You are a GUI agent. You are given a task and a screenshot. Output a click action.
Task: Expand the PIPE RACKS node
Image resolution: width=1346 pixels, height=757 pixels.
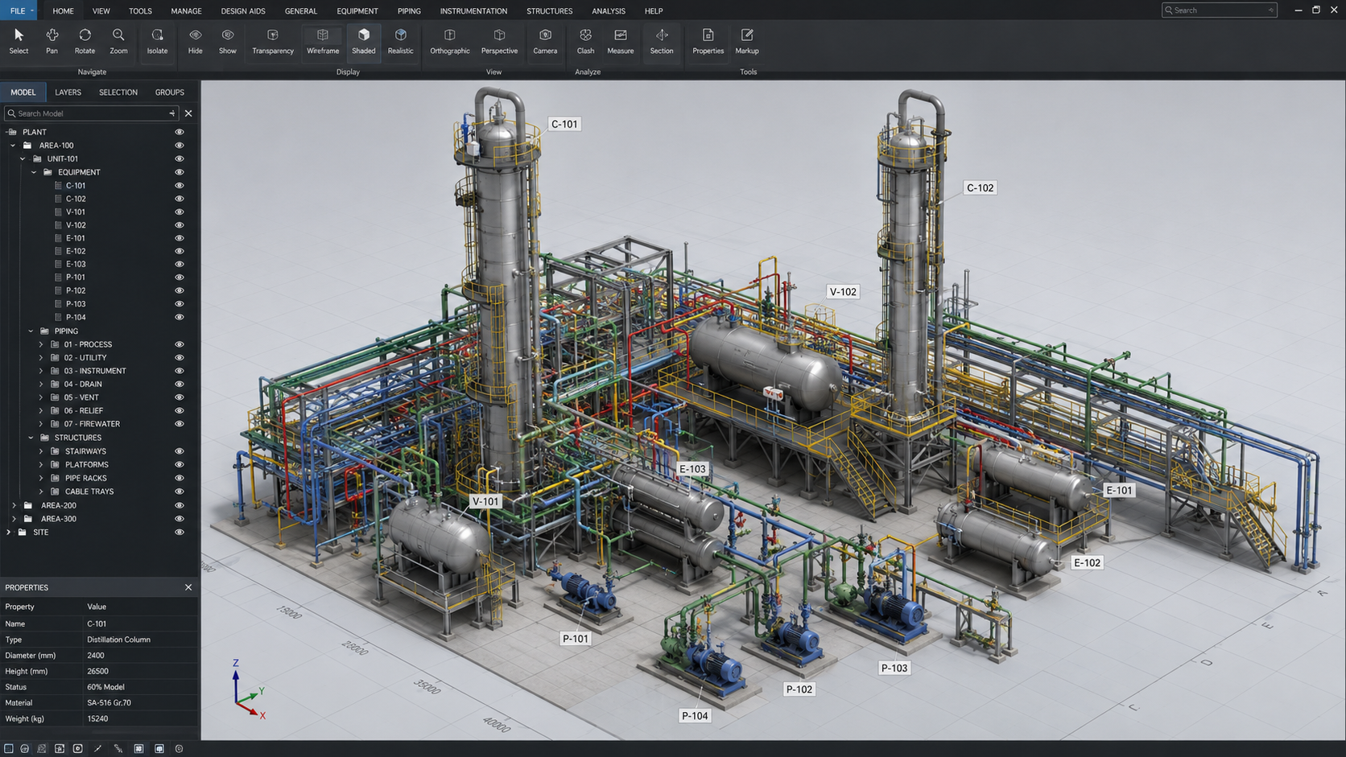click(x=41, y=478)
